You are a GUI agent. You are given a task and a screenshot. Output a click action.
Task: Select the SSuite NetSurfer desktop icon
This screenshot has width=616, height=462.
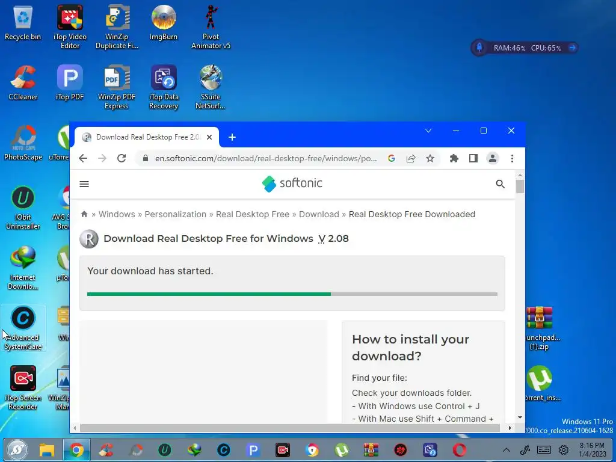[x=211, y=87]
